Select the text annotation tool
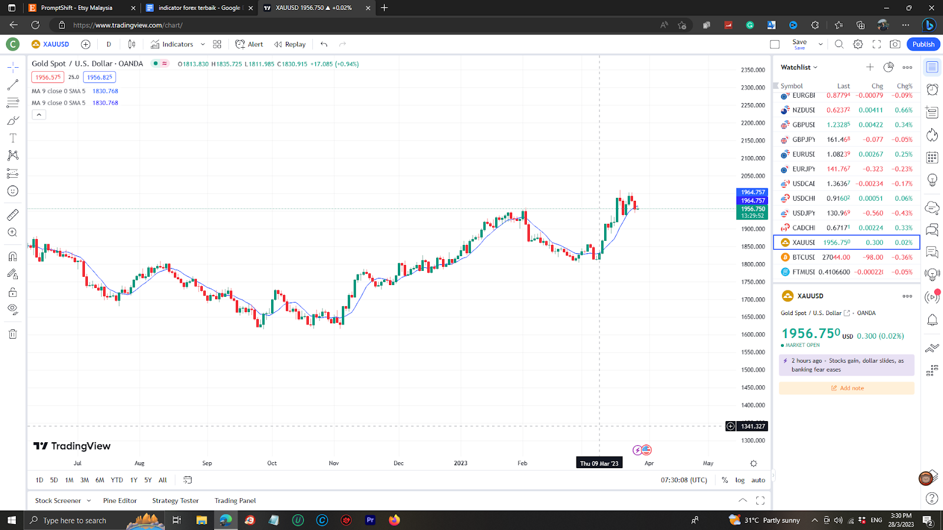The height and width of the screenshot is (530, 943). coord(13,138)
